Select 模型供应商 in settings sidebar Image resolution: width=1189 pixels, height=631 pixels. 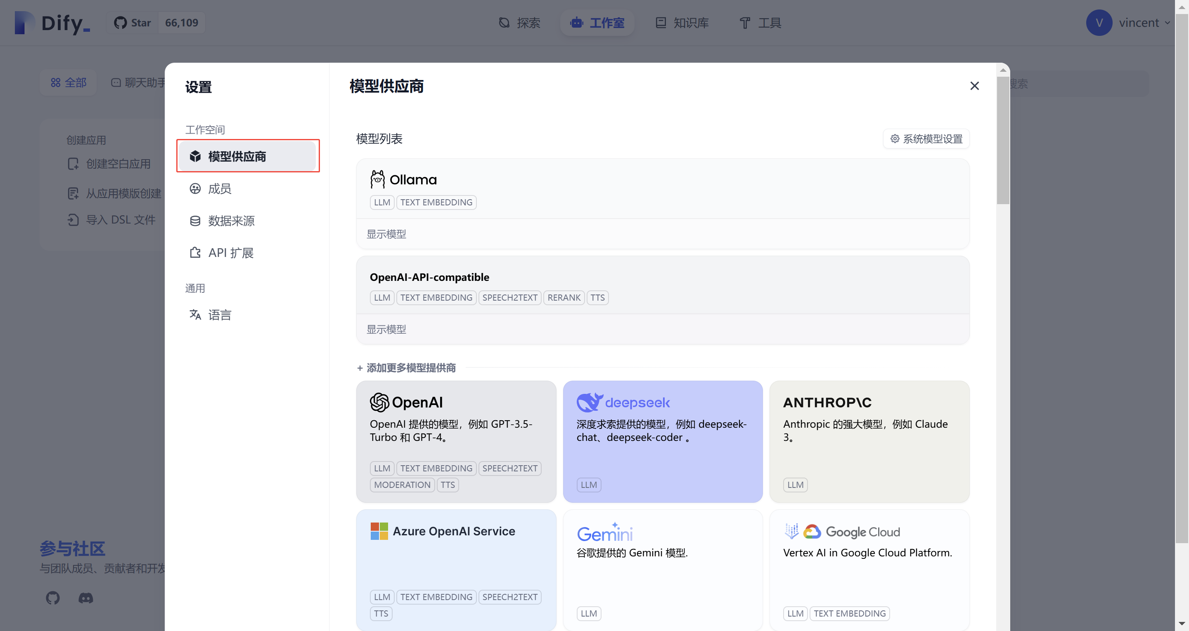247,156
